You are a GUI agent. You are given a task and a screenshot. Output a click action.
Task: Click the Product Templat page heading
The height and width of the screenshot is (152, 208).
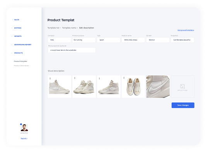61,20
